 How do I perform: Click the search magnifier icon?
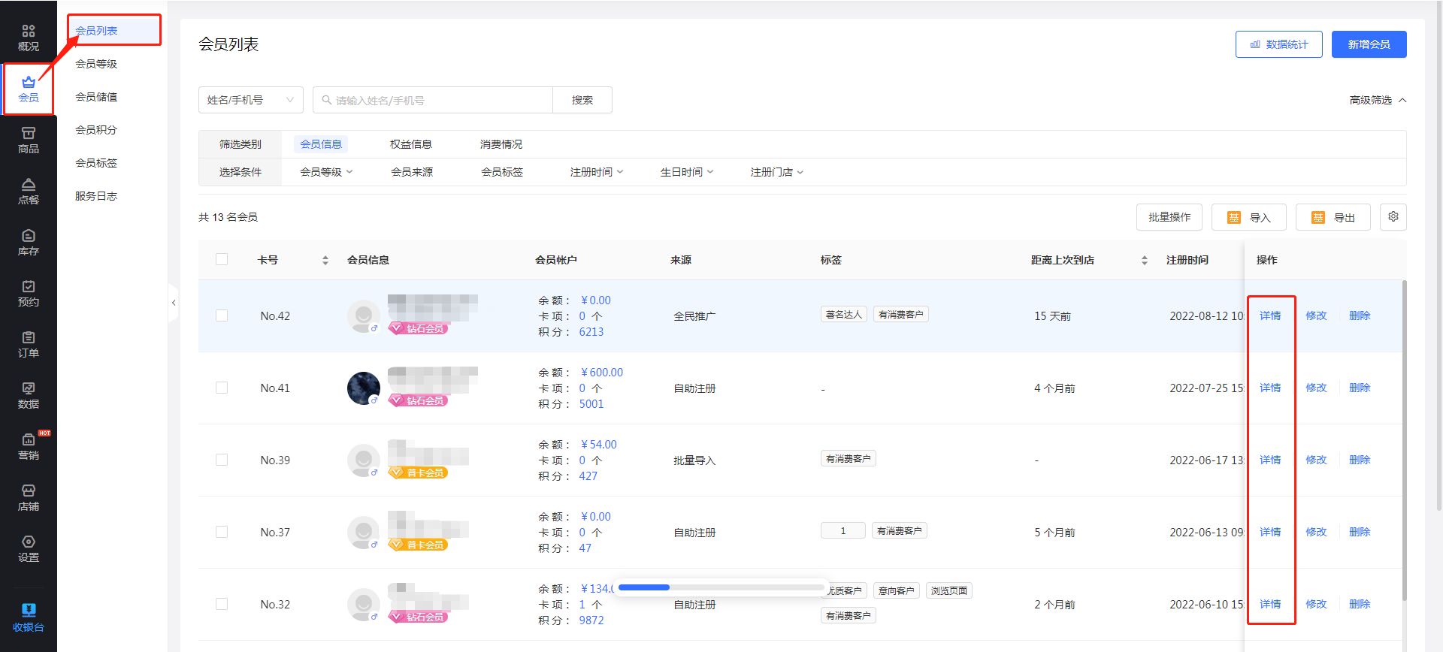(327, 100)
